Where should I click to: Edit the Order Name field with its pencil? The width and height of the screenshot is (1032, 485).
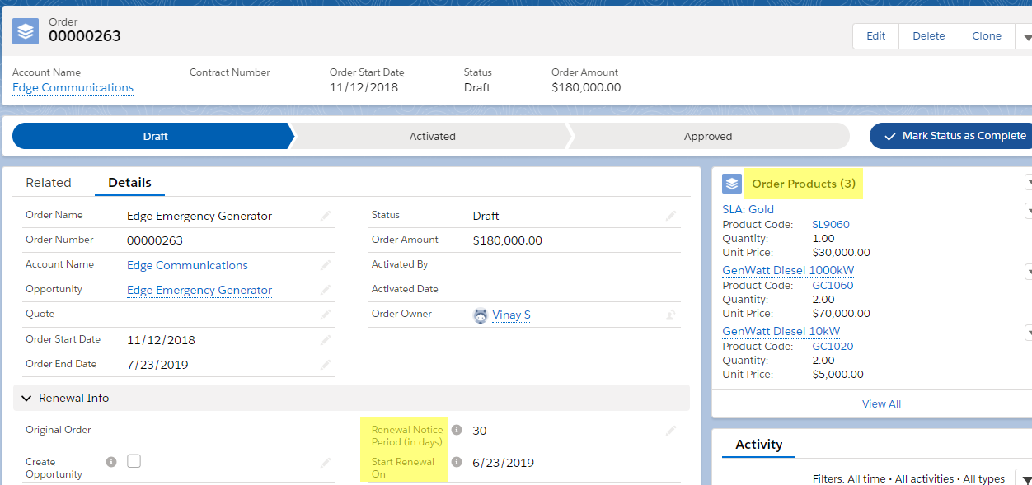326,216
